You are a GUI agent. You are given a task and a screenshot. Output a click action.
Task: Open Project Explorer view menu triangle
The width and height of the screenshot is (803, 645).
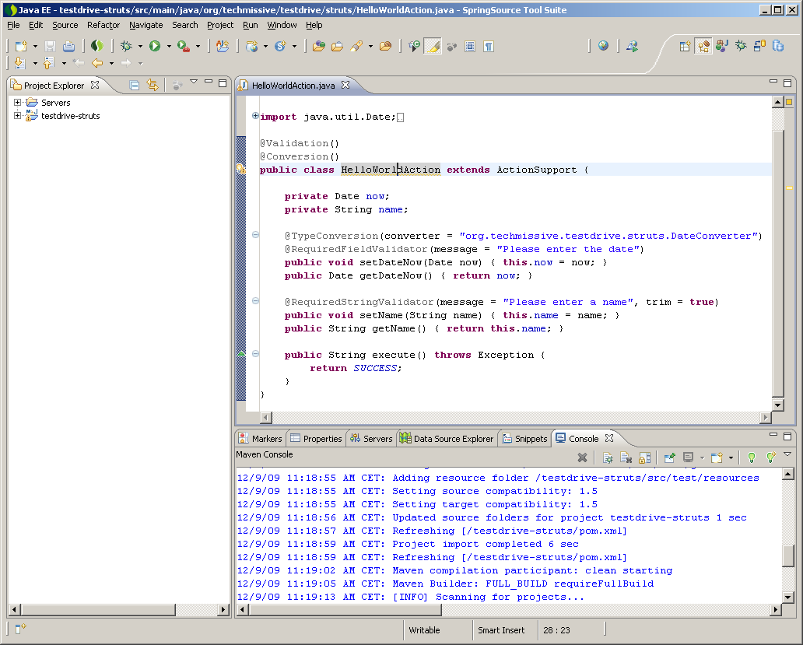tap(194, 82)
